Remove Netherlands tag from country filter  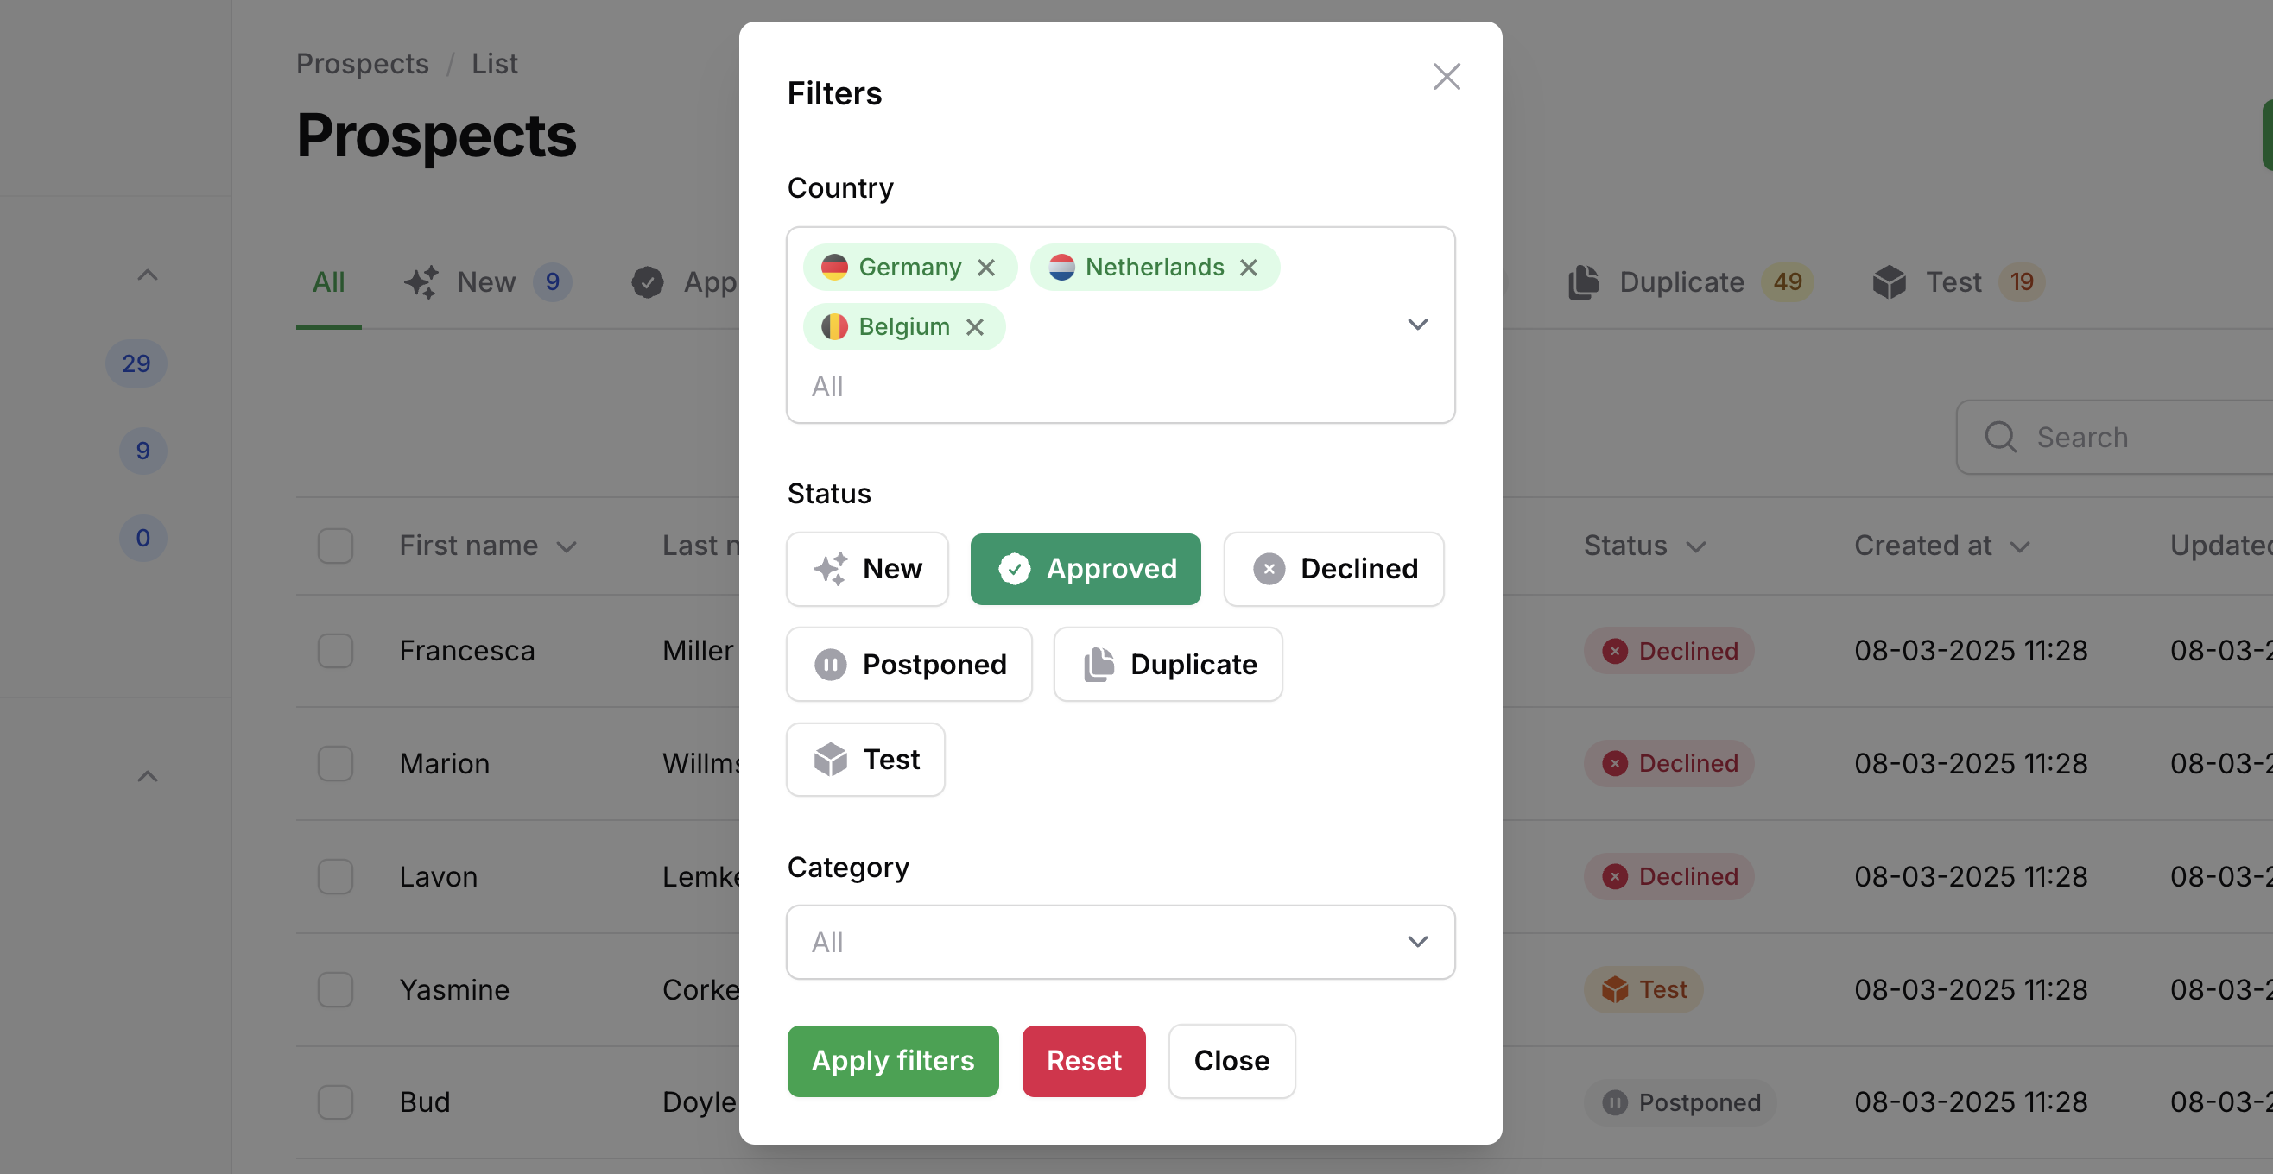1248,268
